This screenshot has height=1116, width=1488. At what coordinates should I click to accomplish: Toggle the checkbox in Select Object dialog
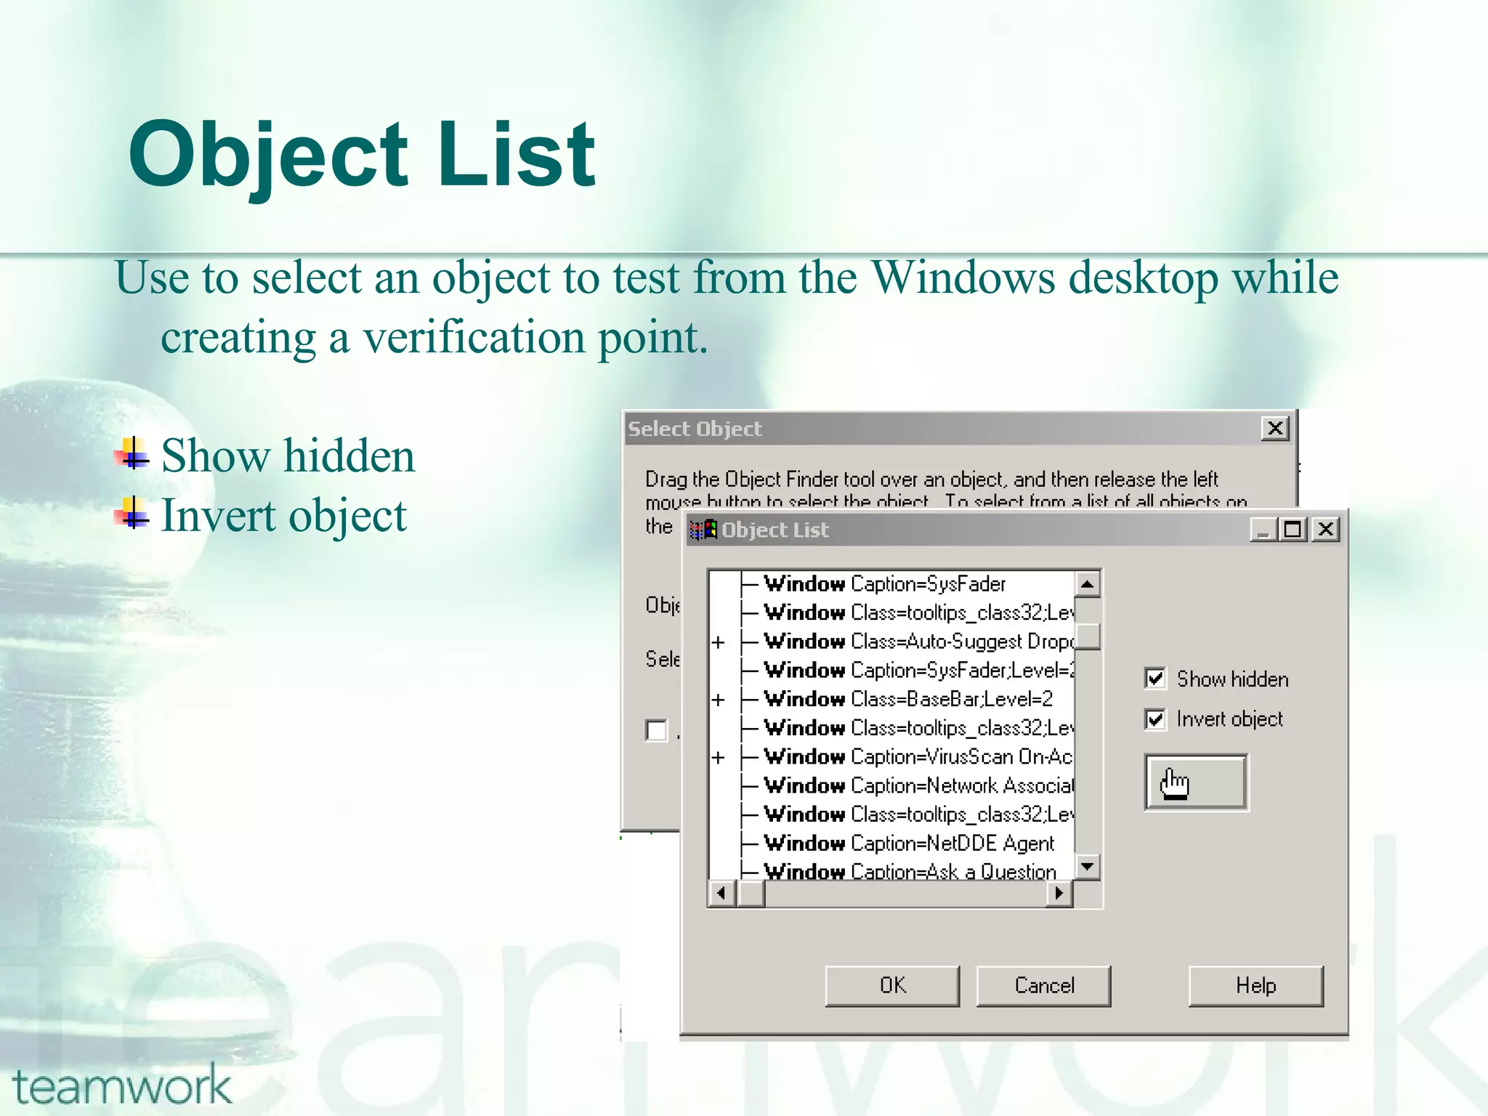coord(657,730)
